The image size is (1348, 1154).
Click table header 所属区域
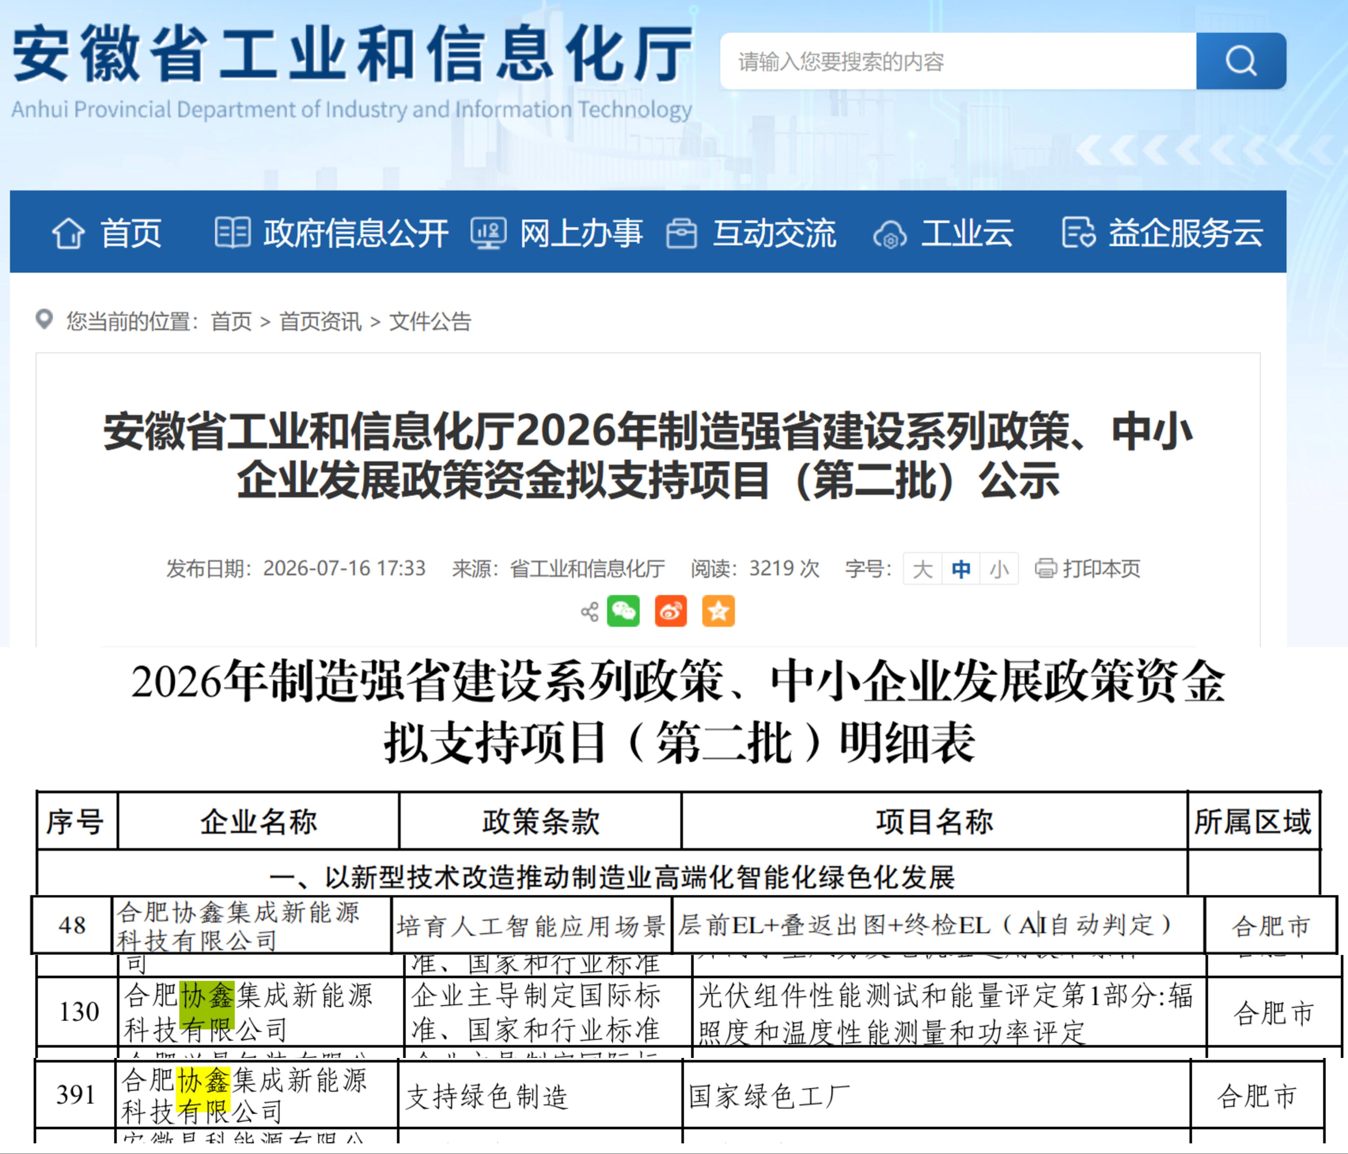[1254, 821]
